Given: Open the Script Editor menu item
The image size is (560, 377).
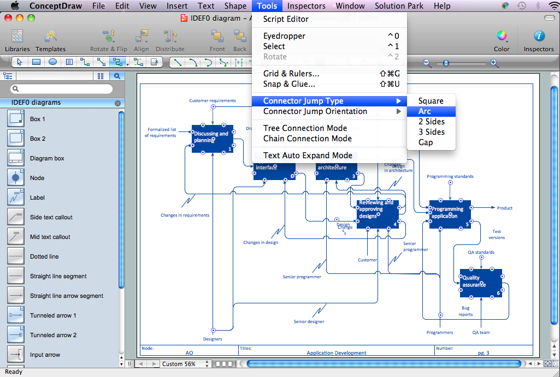Looking at the screenshot, I should (286, 19).
